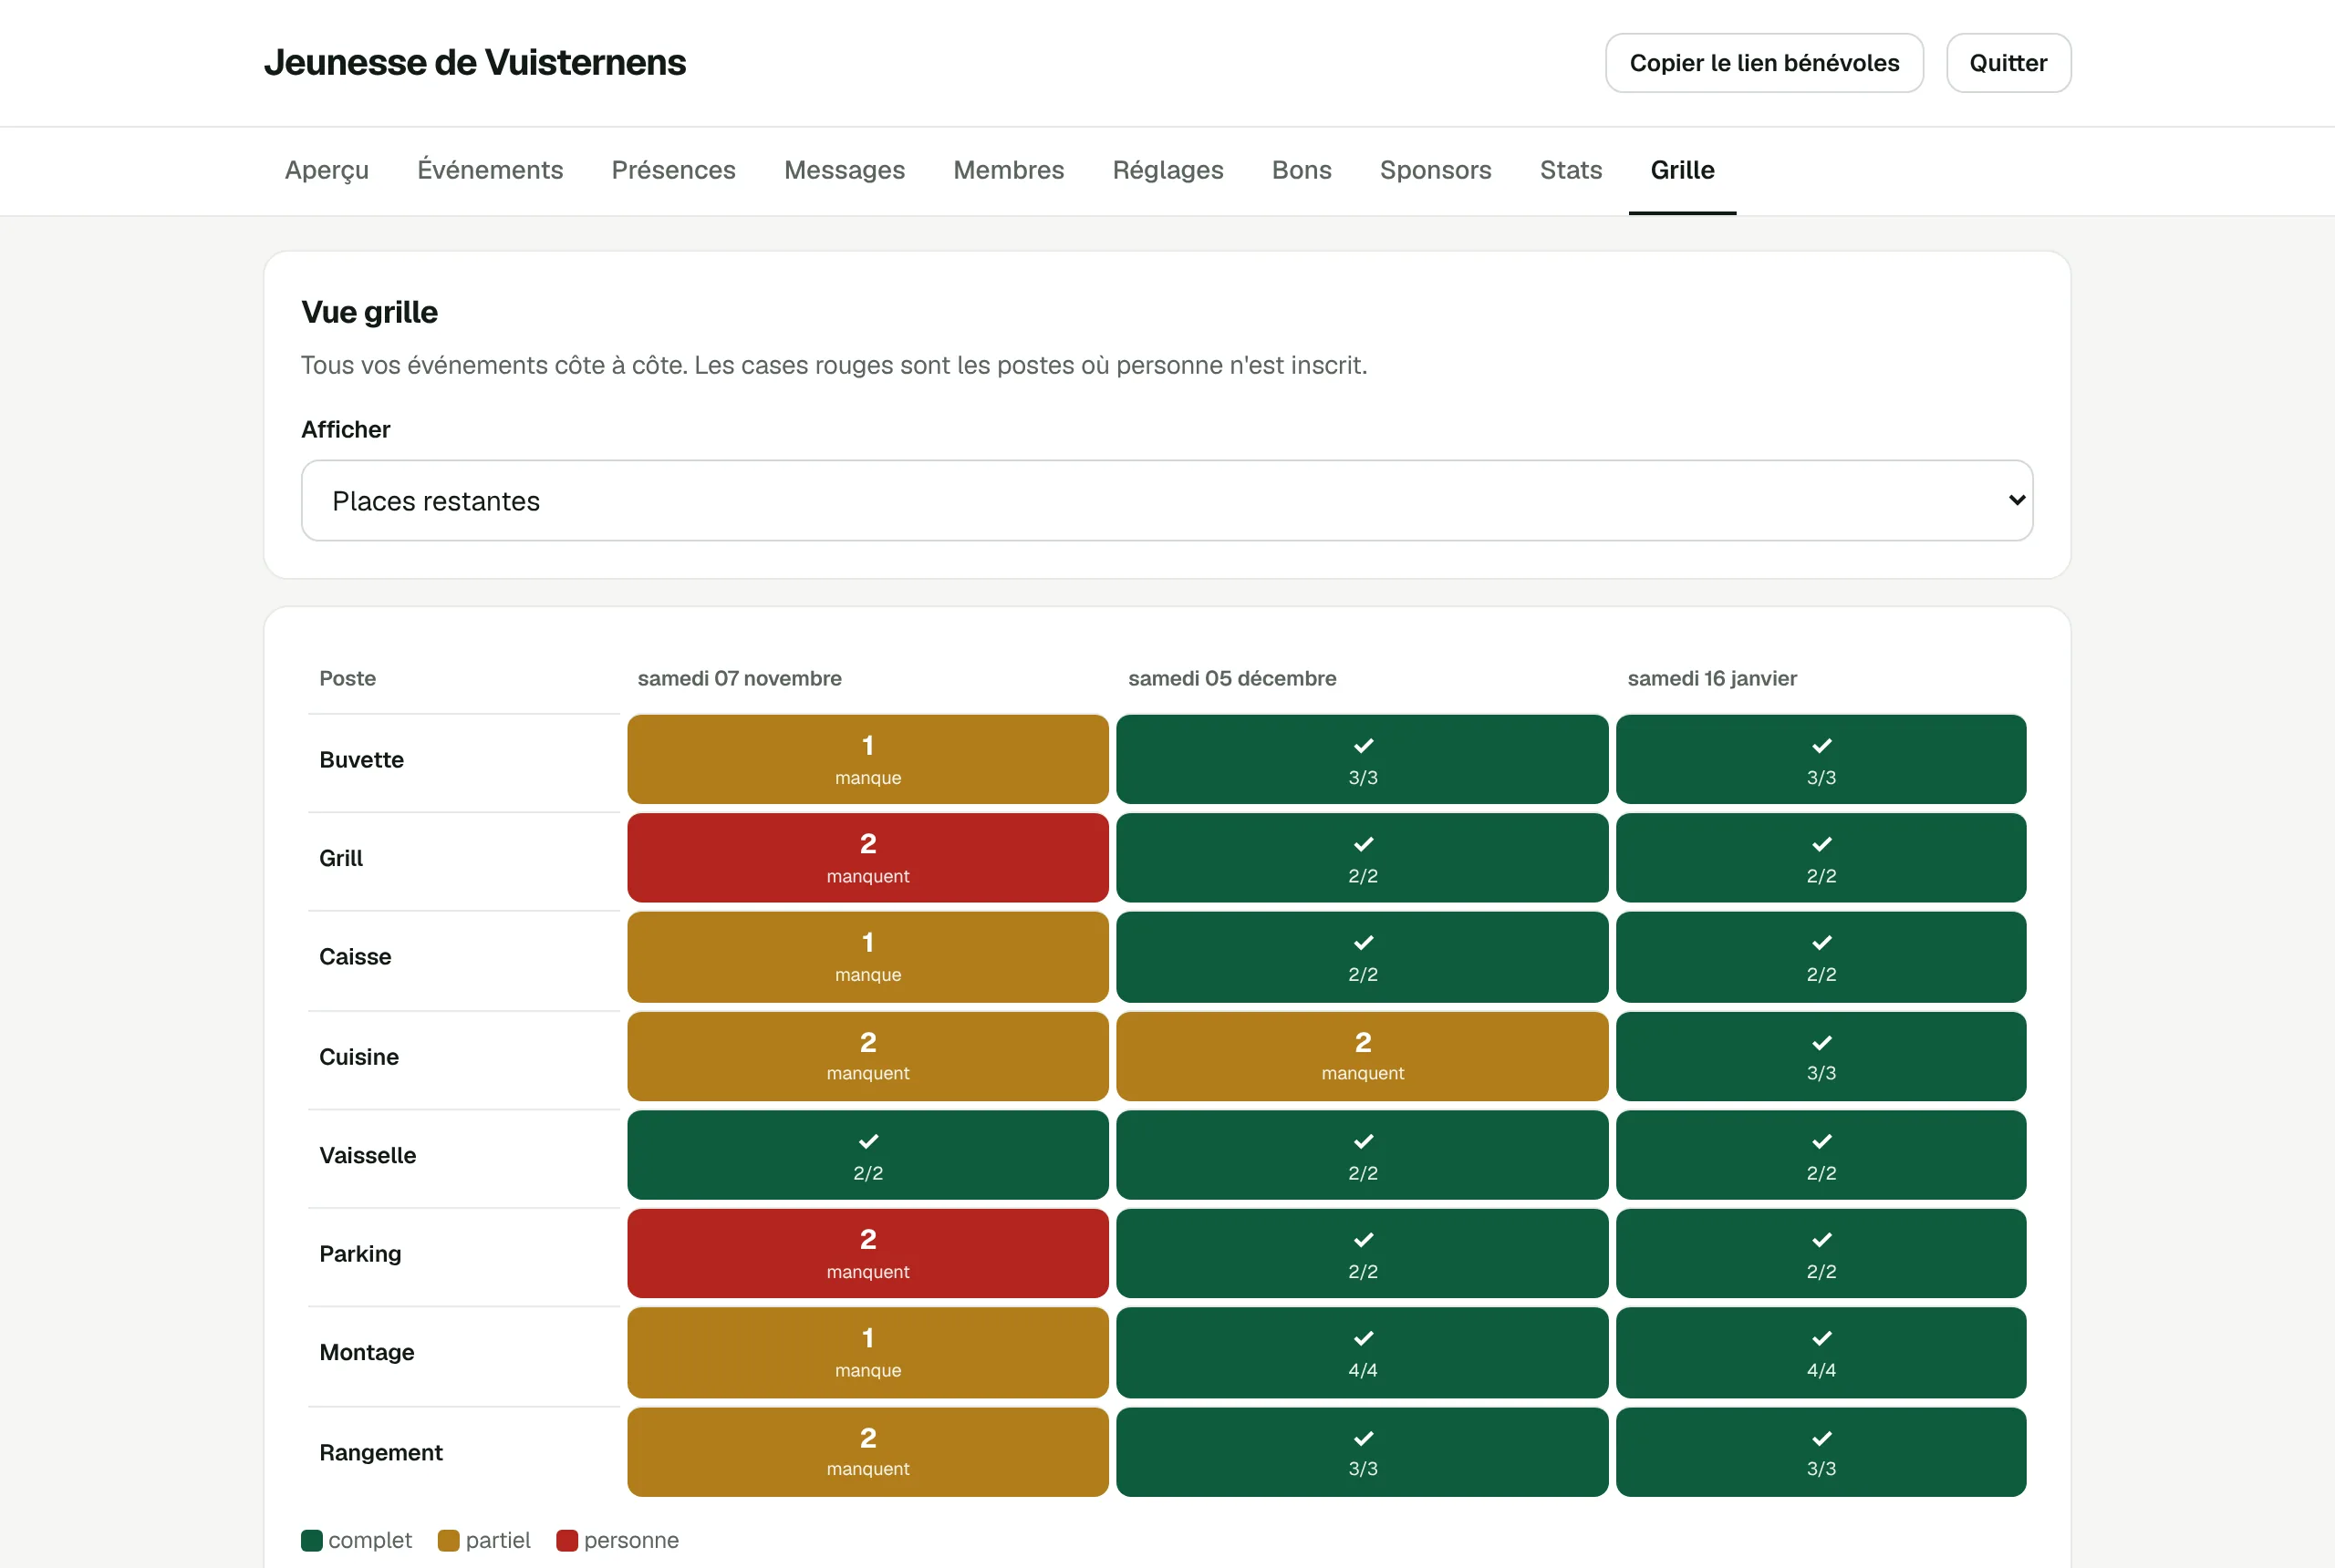This screenshot has width=2335, height=1568.
Task: Open the Afficher 'Places restantes' dropdown
Action: point(1167,500)
